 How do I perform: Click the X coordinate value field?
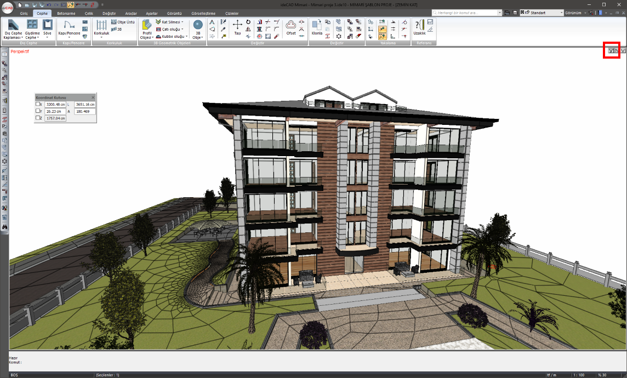click(x=55, y=104)
